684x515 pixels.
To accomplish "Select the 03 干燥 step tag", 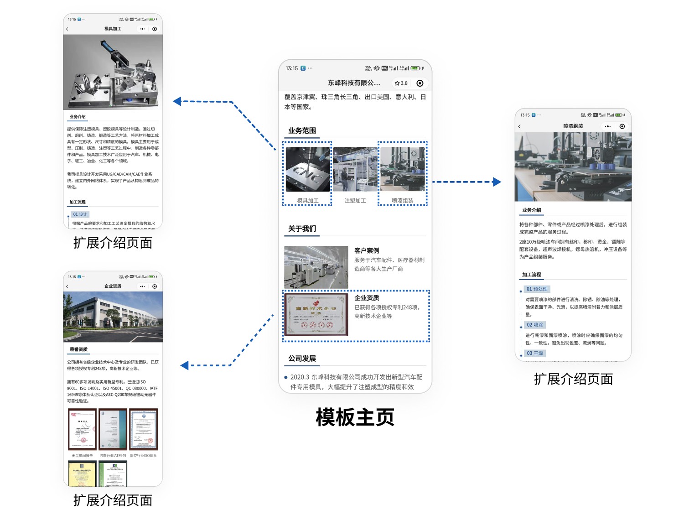I will click(x=534, y=353).
